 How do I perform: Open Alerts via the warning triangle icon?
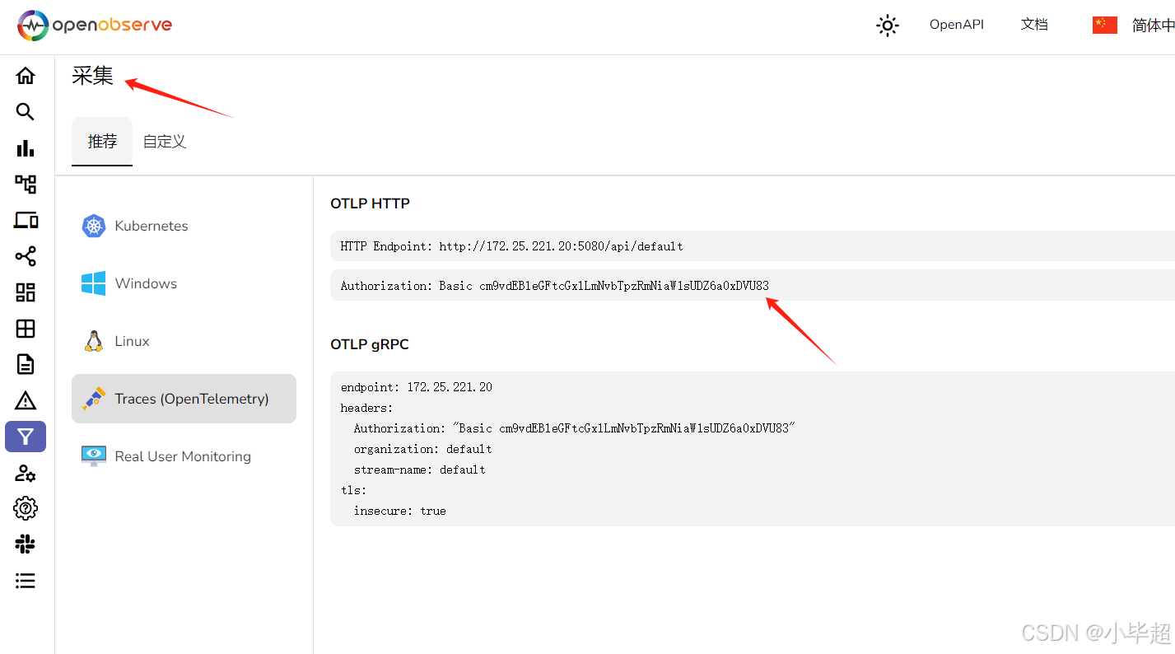point(26,400)
